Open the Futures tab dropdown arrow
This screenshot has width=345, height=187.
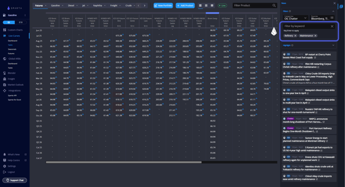click(x=46, y=6)
